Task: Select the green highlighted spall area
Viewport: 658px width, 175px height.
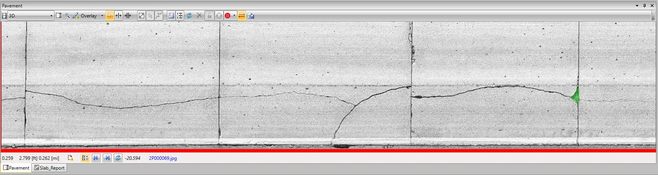Action: point(576,96)
